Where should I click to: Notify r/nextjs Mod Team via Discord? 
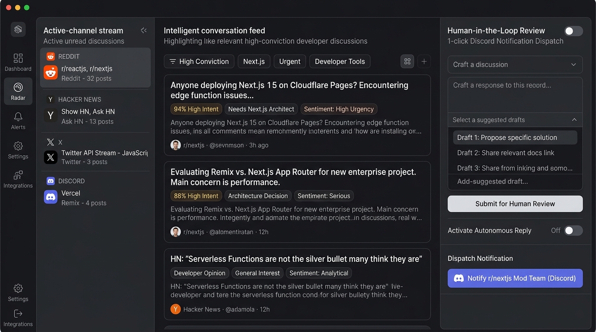tap(515, 278)
